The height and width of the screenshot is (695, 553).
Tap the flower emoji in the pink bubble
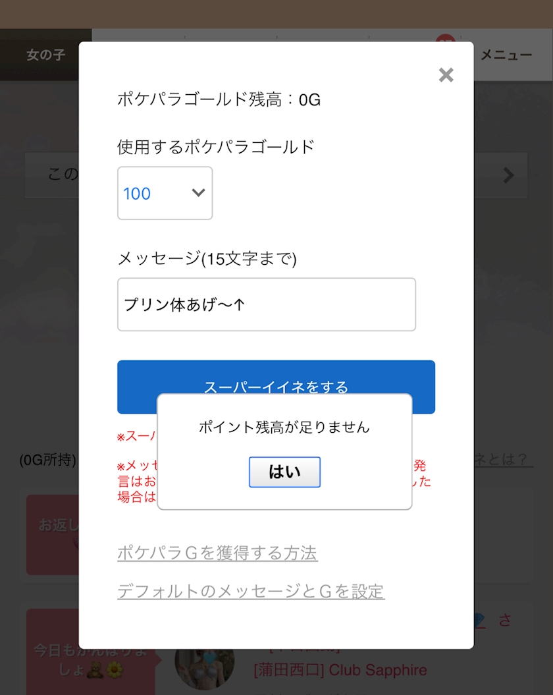click(x=115, y=670)
